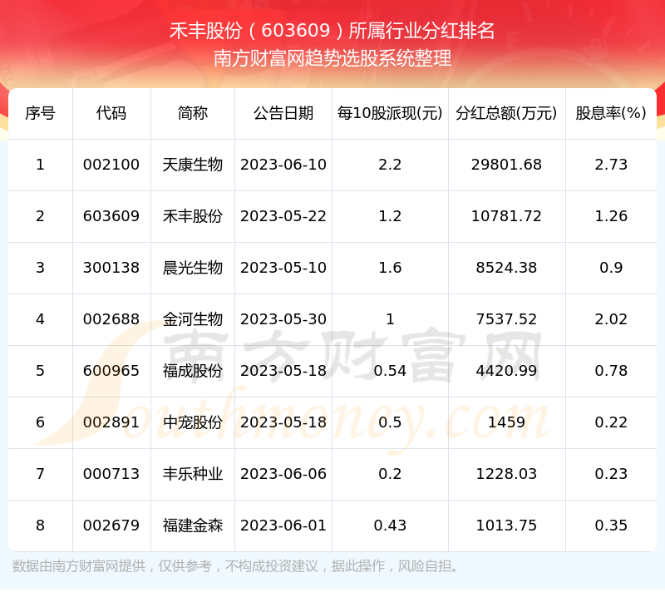The image size is (665, 607).
Task: Click payout 1.6 in 晨光生物 row
Action: coord(390,268)
